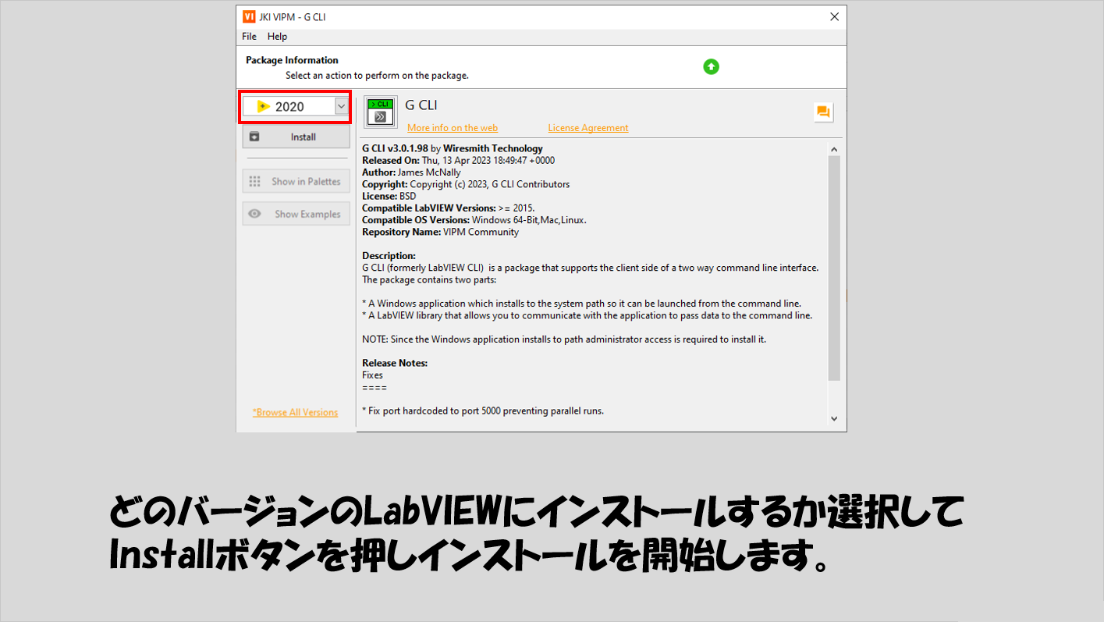Open the File menu
This screenshot has height=622, width=1104.
pos(249,37)
